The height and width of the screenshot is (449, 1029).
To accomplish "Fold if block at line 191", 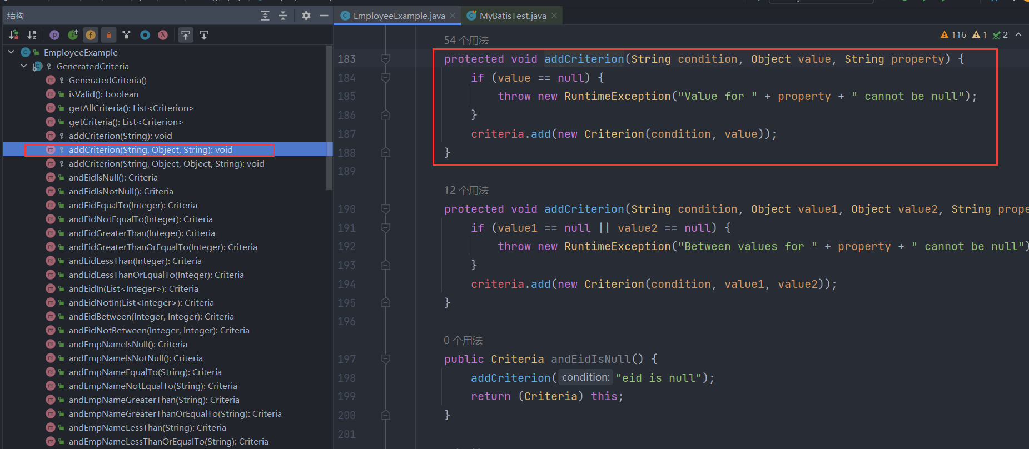I will [x=386, y=228].
